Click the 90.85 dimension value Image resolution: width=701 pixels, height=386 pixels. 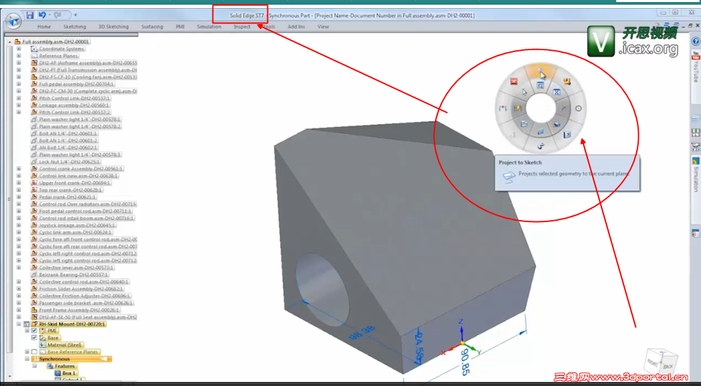[465, 363]
